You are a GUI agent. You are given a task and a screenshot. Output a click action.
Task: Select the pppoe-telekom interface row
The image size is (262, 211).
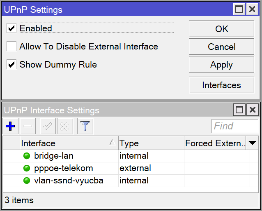click(x=64, y=168)
